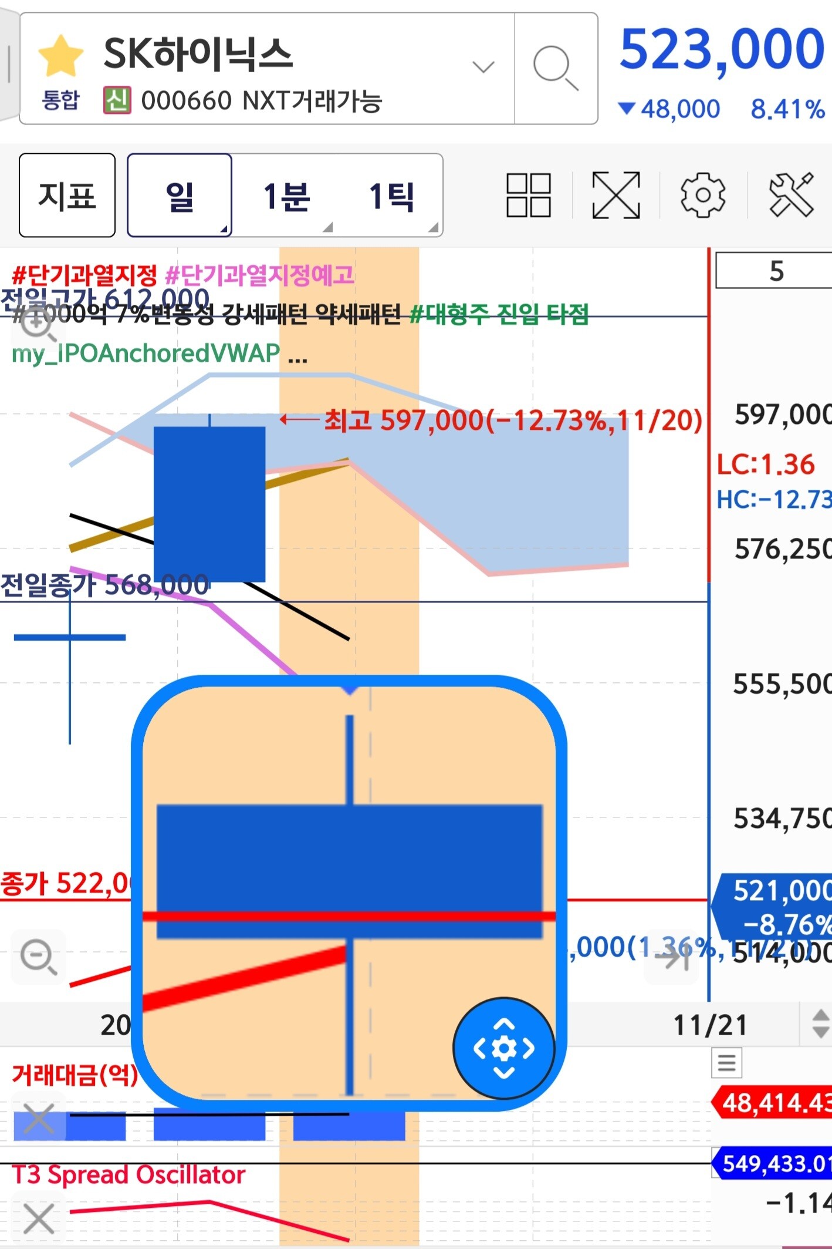Click the HC:-12.73 value
Screen dimensions: 832x1249
pyautogui.click(x=774, y=500)
